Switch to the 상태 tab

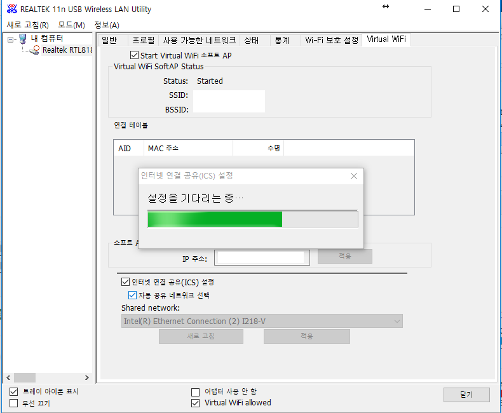point(255,40)
